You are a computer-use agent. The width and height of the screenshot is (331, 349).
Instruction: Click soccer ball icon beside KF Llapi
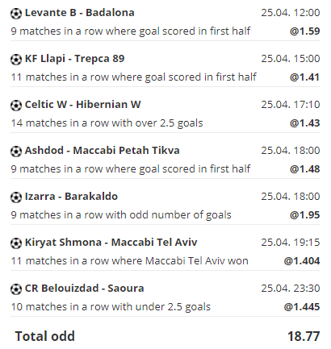pyautogui.click(x=16, y=60)
